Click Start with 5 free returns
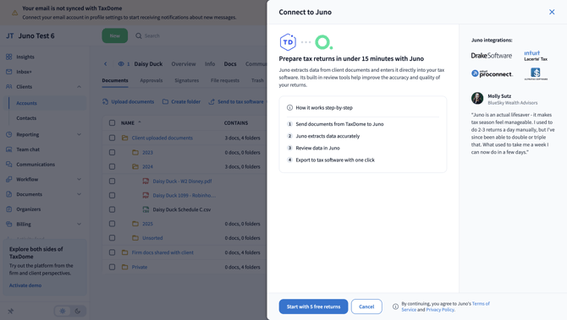567x320 pixels. pyautogui.click(x=313, y=306)
